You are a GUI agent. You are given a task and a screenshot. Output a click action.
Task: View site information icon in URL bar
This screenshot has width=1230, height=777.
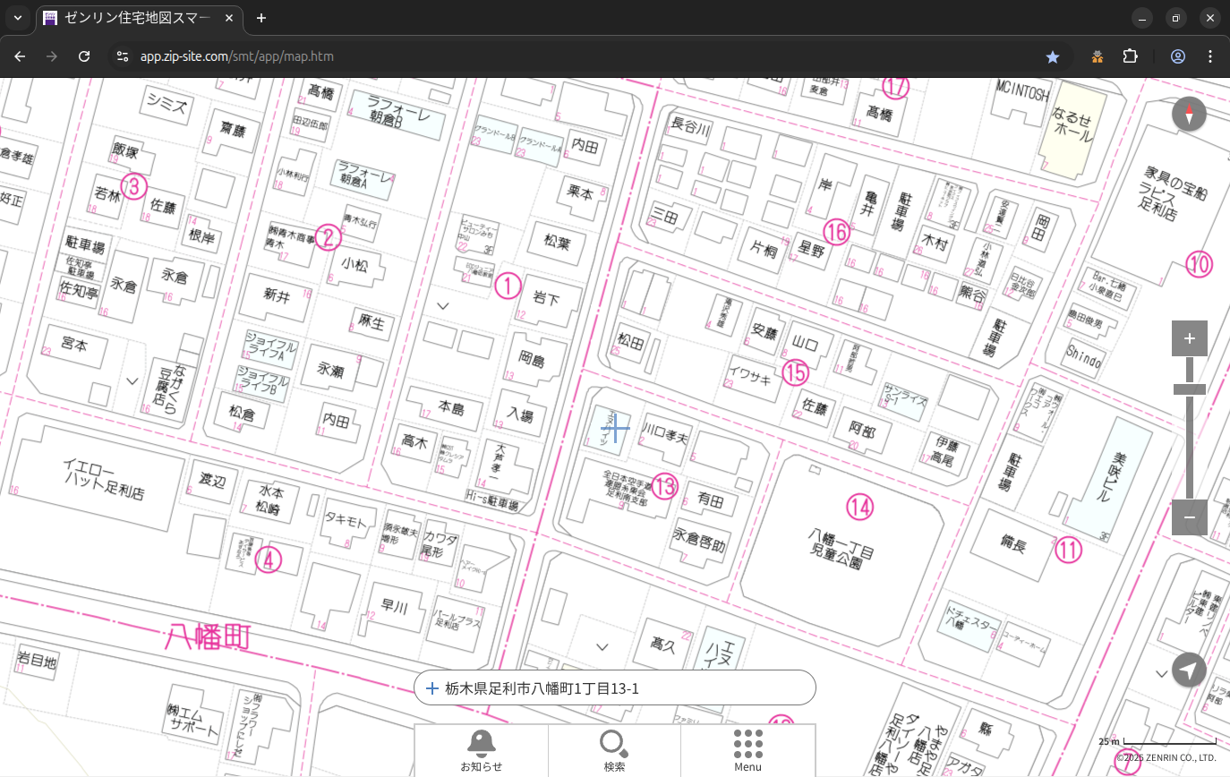123,56
